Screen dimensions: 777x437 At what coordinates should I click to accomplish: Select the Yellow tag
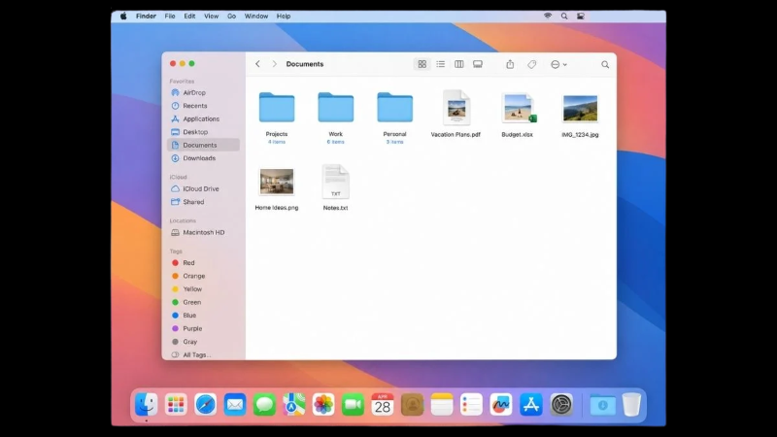[204, 288]
